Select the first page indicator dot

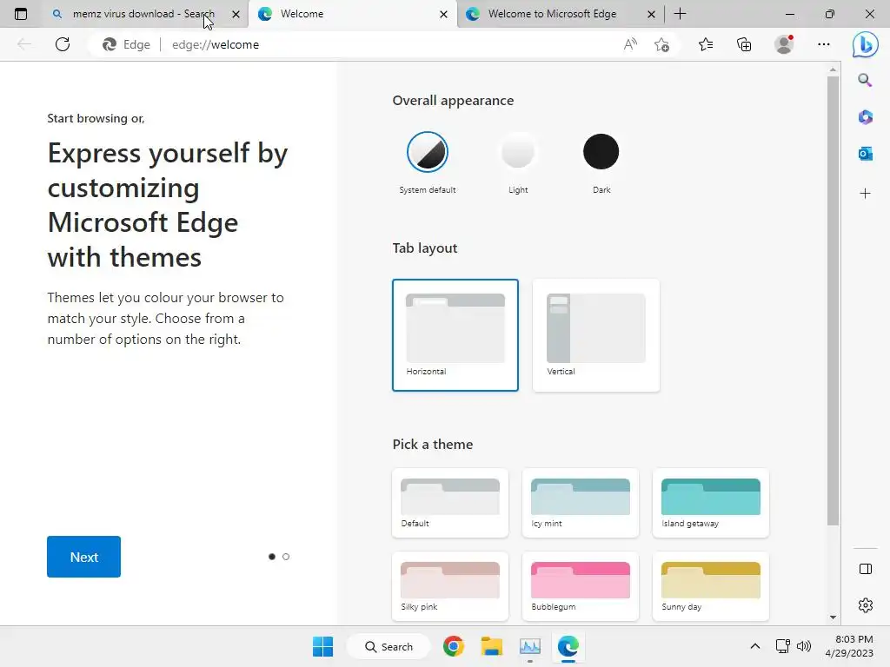click(x=272, y=557)
